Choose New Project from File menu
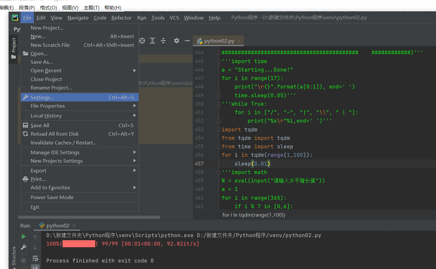The width and height of the screenshot is (436, 269). pos(80,28)
